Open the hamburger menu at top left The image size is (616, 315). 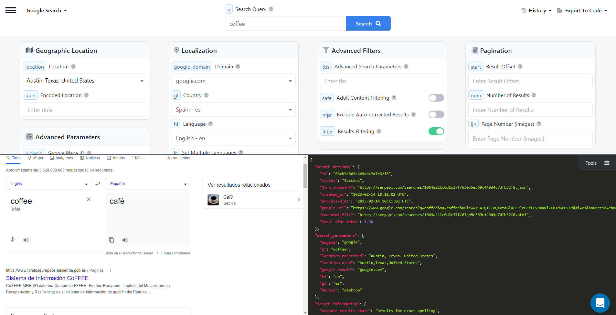[x=11, y=10]
